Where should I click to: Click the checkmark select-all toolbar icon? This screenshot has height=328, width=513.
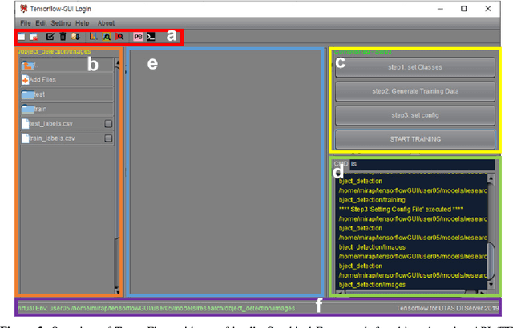51,37
